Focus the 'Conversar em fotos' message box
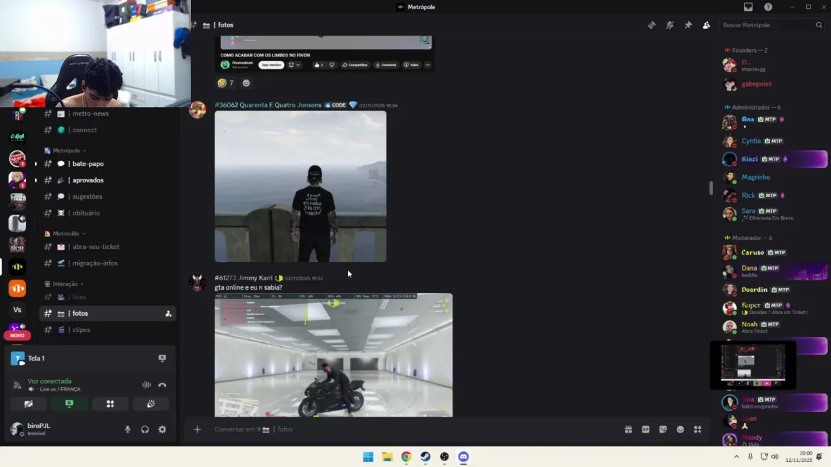 [x=415, y=429]
